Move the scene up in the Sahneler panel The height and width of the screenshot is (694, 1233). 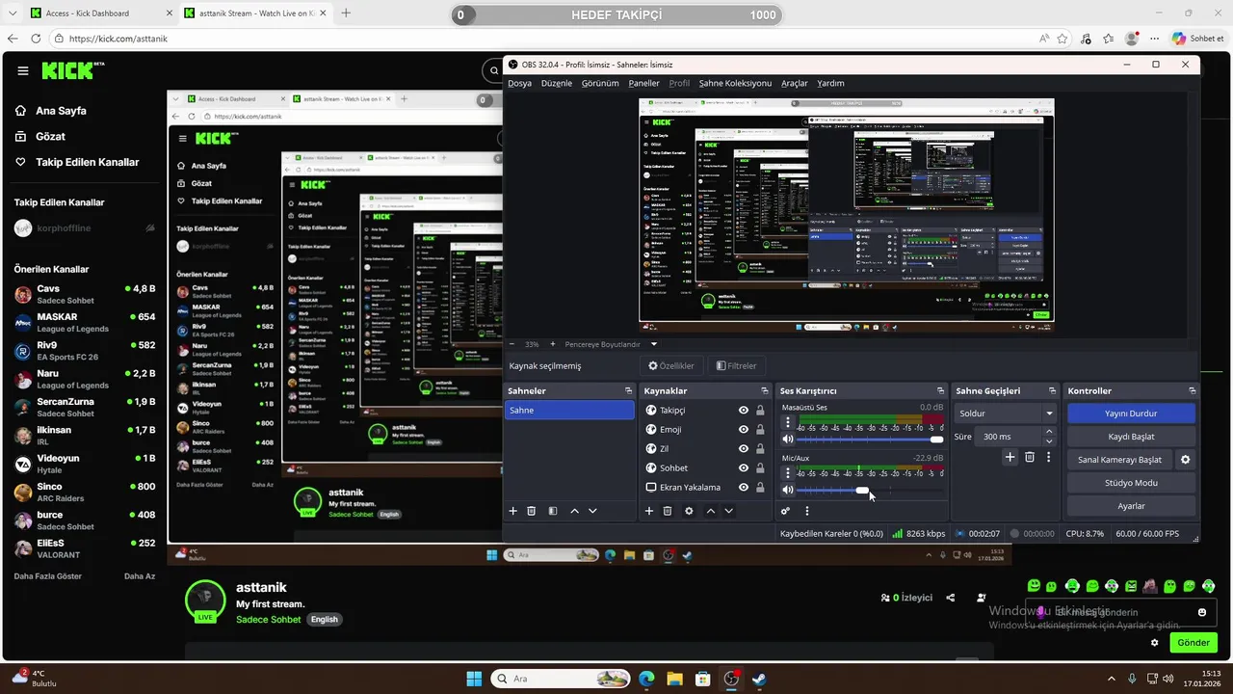(575, 511)
